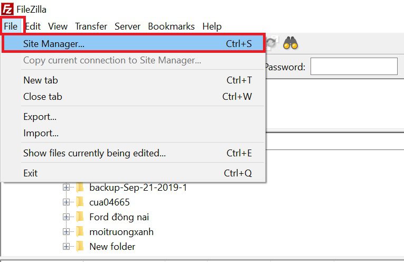This screenshot has height=262, width=404.
Task: Choose Site Manager from File menu
Action: (133, 43)
